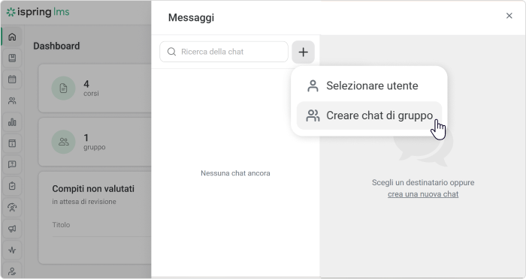The width and height of the screenshot is (526, 279).
Task: Click the crea una nuova chat link
Action: pyautogui.click(x=423, y=194)
